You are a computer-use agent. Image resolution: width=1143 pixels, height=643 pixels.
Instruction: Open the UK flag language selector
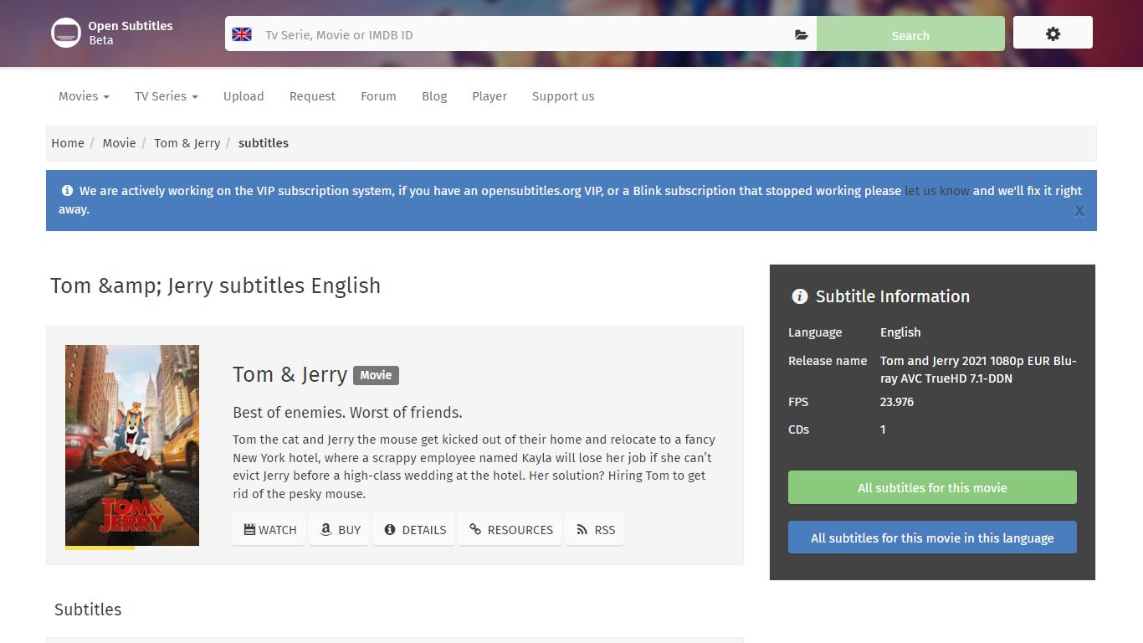[x=242, y=34]
